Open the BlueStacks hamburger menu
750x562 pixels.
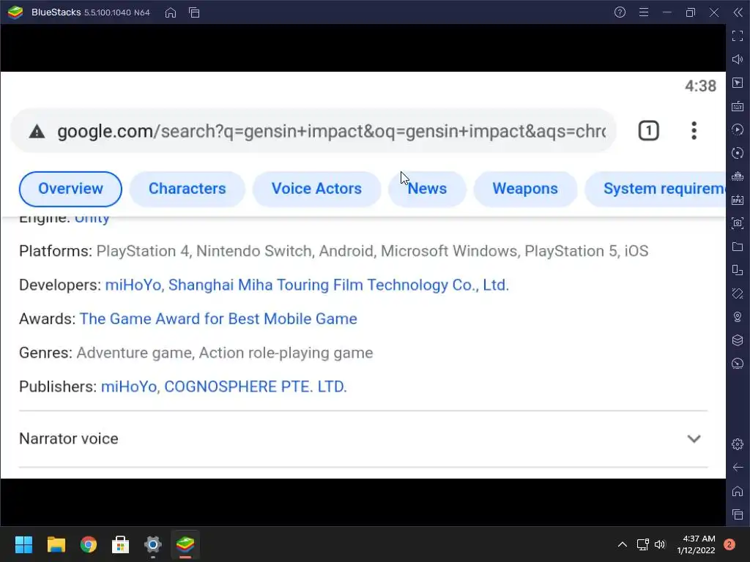pyautogui.click(x=644, y=12)
